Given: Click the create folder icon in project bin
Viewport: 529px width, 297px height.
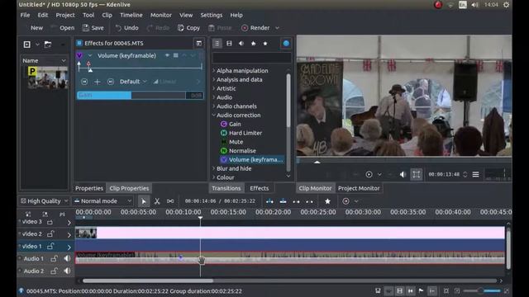Looking at the screenshot, I should point(48,44).
